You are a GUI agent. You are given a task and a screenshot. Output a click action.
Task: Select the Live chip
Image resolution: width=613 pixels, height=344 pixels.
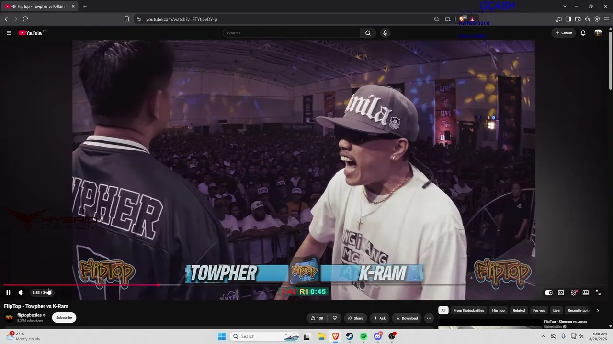click(556, 311)
